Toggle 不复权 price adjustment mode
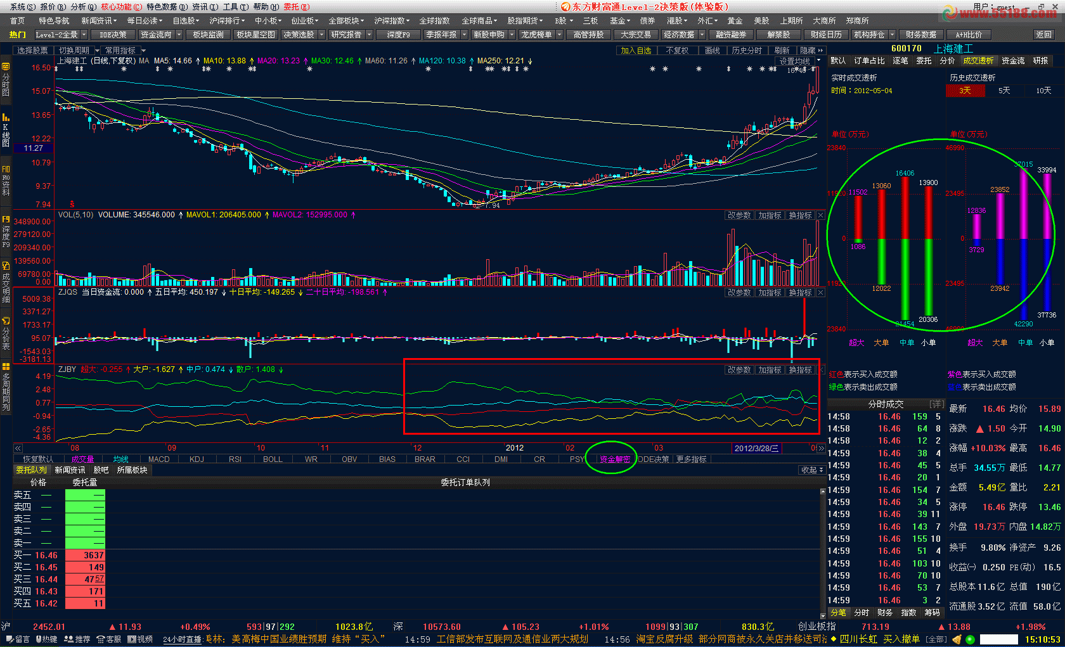 pos(677,50)
